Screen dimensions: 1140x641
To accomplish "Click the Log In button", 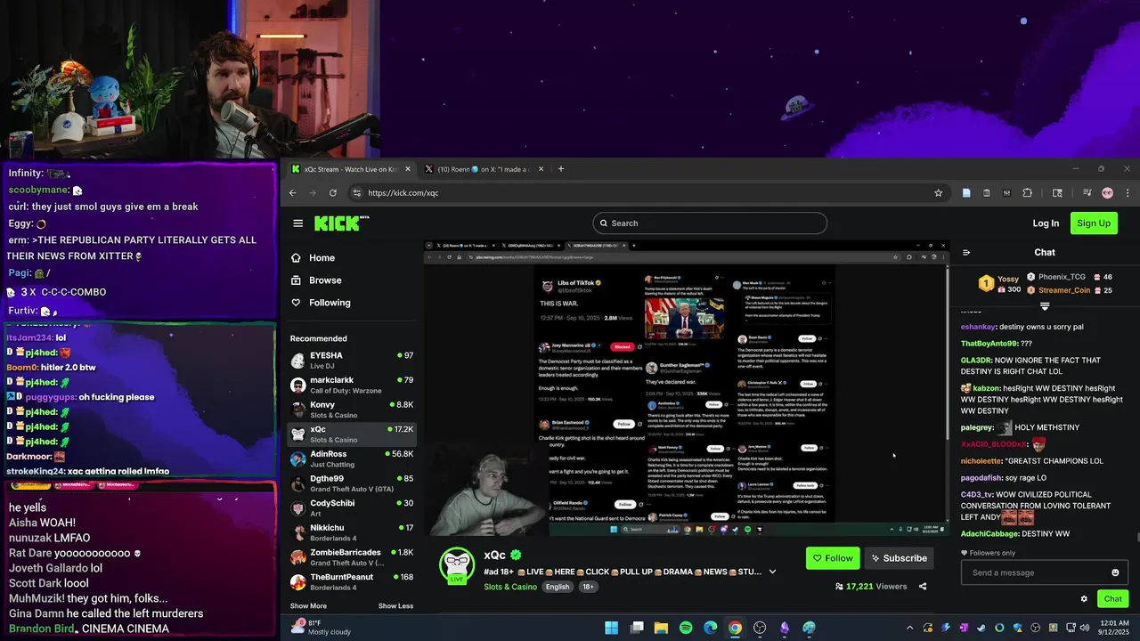I will [1046, 223].
